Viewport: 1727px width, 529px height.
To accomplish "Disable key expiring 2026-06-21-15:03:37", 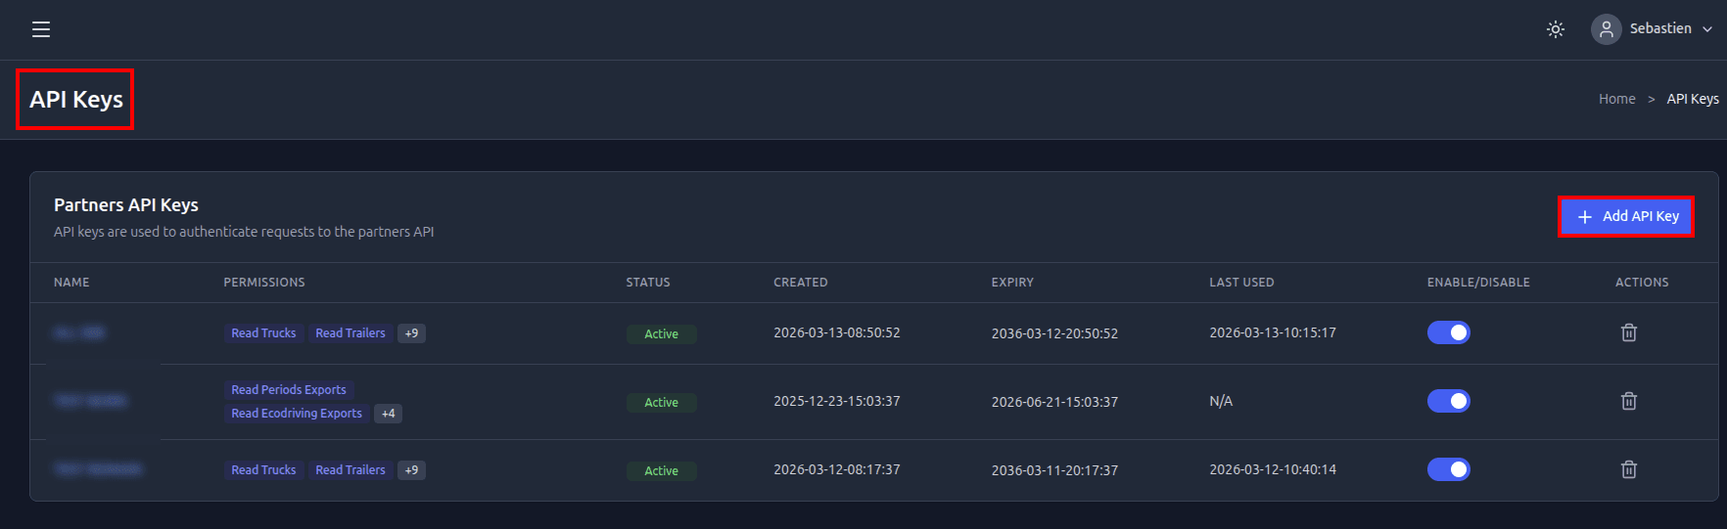I will 1449,401.
